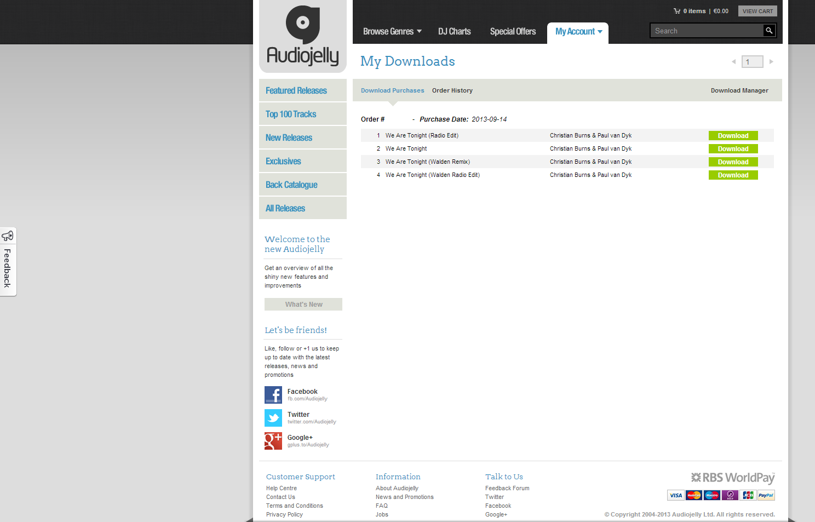Download We Are Tonight (Radio Edit)

[x=733, y=136]
